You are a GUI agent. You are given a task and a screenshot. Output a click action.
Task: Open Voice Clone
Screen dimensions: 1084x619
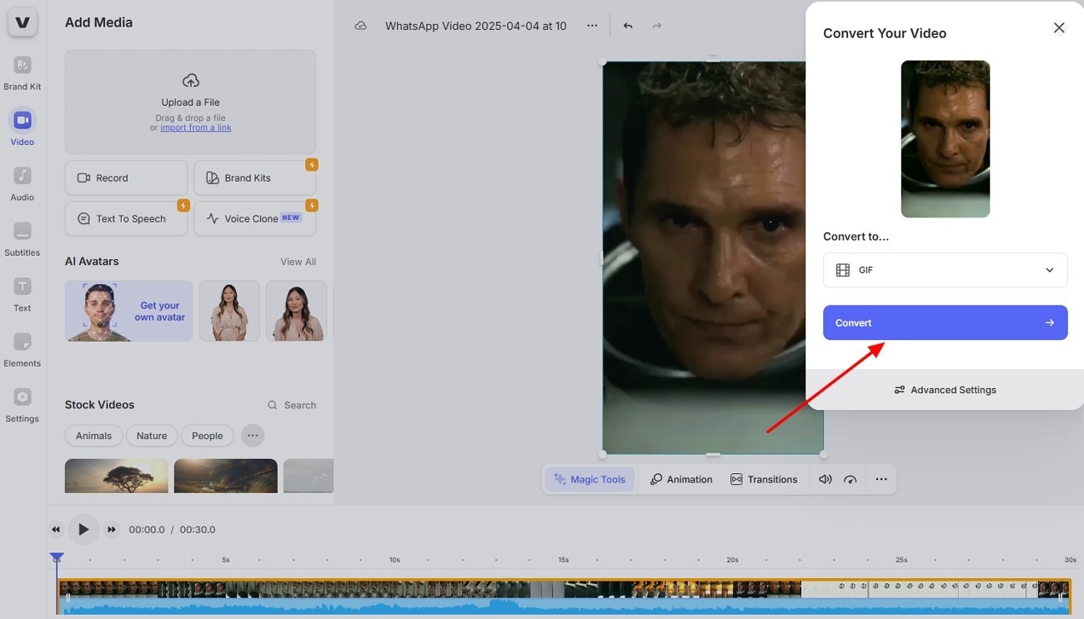255,218
